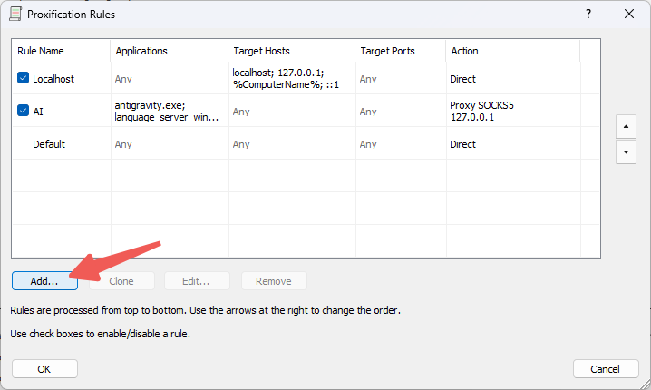Click the Rule Name column header

[41, 51]
